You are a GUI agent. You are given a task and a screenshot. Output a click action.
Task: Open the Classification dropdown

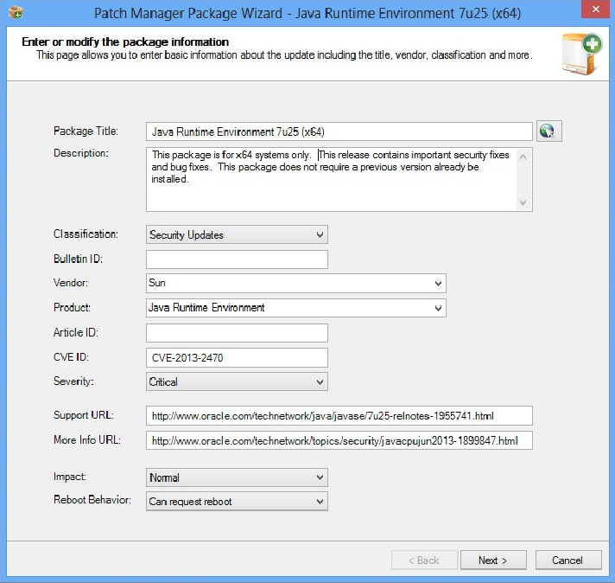click(x=237, y=234)
